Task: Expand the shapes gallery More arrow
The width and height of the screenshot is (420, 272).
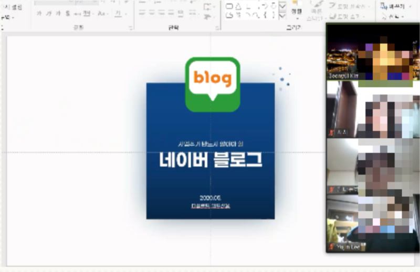Action: pyautogui.click(x=282, y=16)
